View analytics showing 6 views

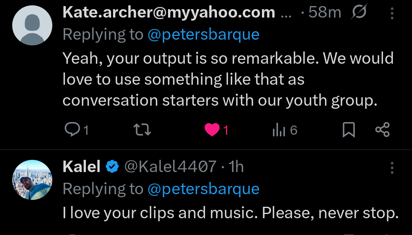click(279, 130)
